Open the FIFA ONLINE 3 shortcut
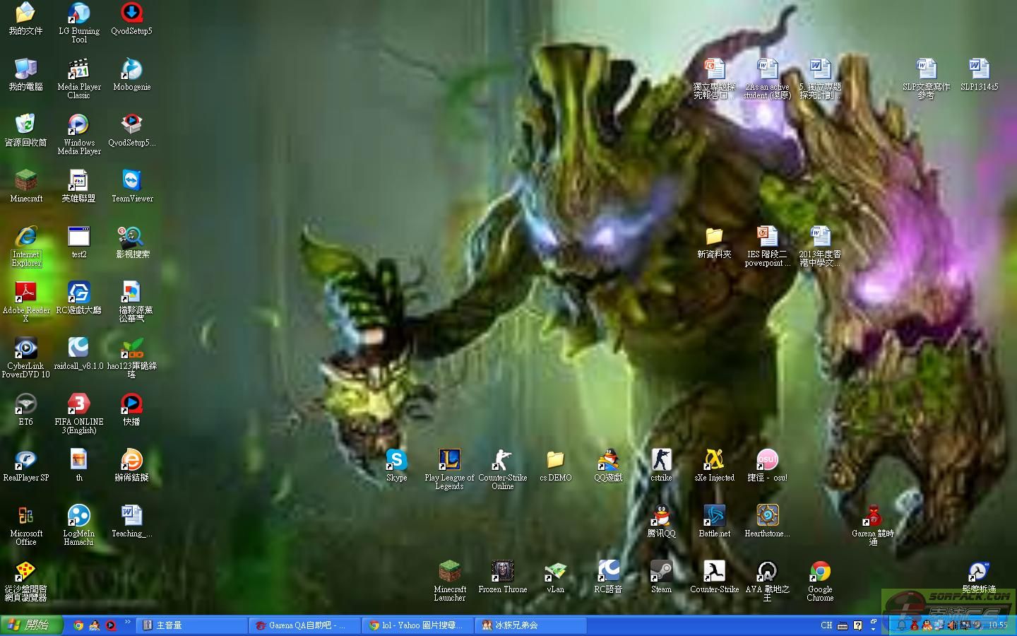 click(78, 404)
